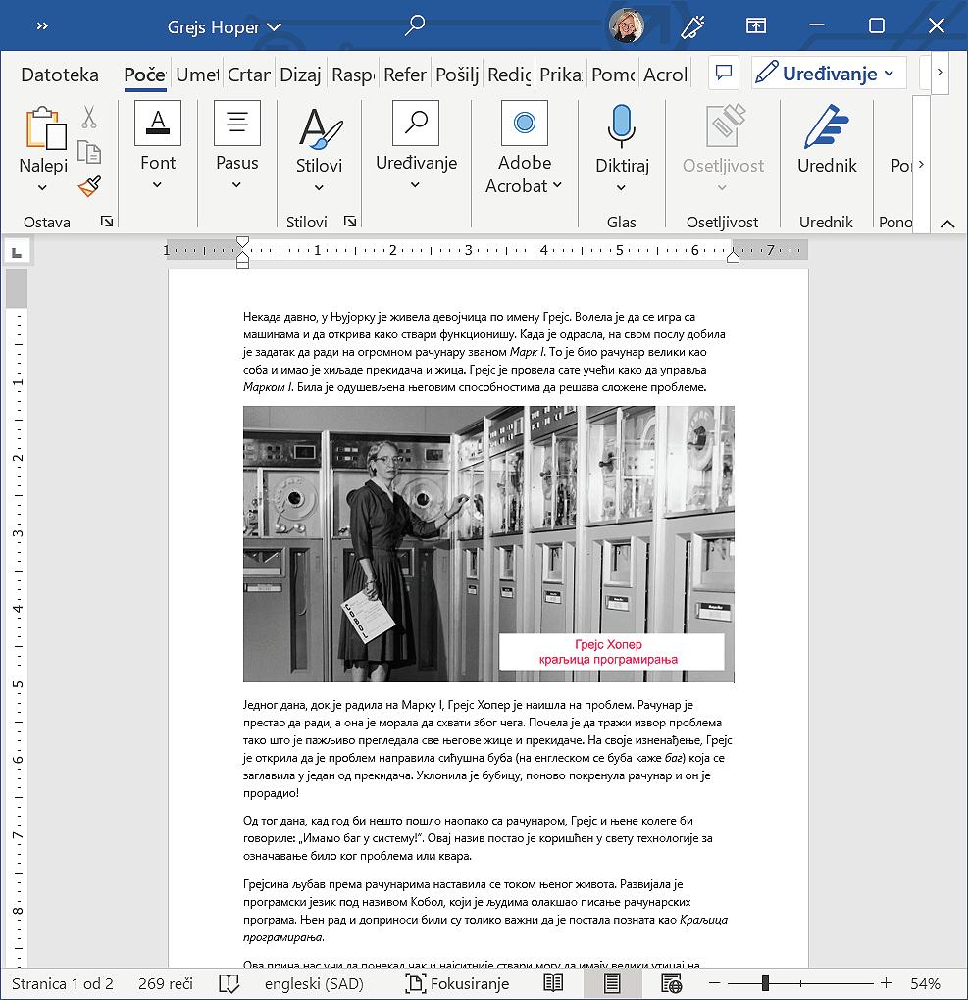Click the Cut scissors icon
Image resolution: width=968 pixels, height=1000 pixels.
(x=89, y=117)
